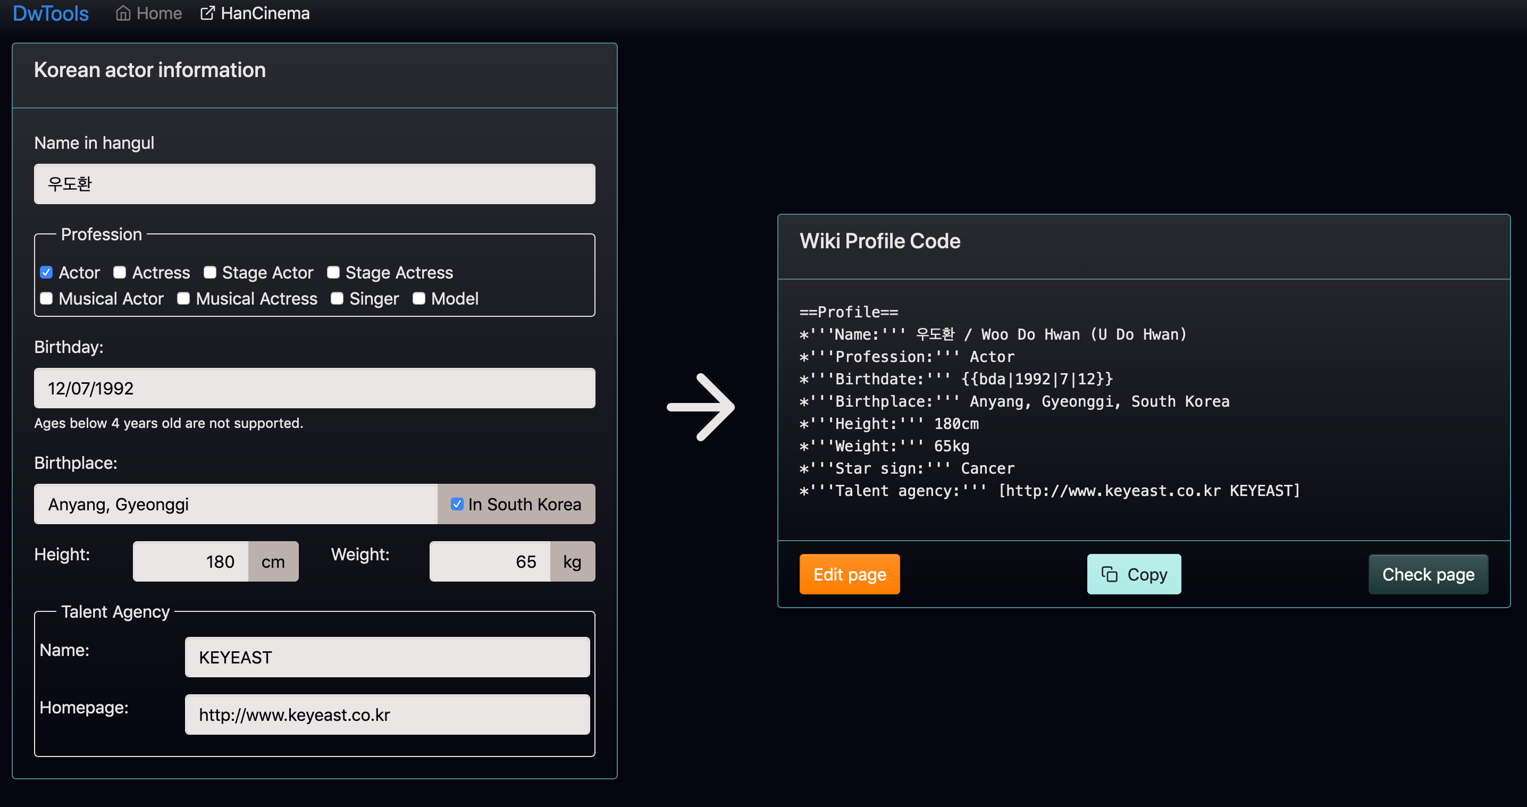Click the Talent agency line in code

1050,491
